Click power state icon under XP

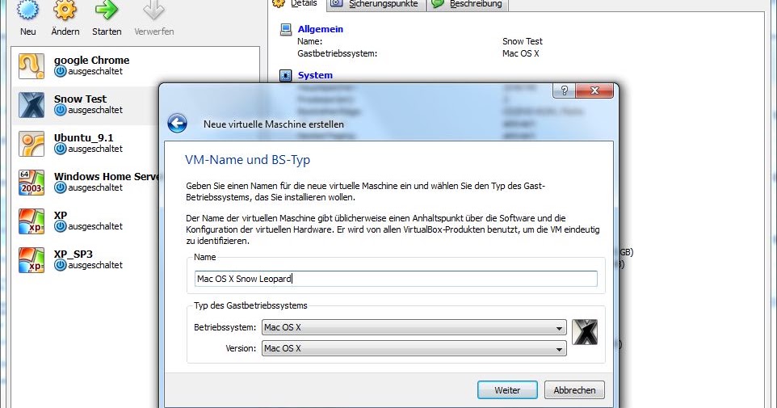point(61,226)
